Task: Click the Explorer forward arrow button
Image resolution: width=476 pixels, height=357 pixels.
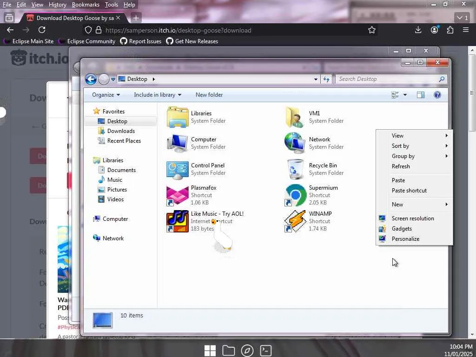Action: pos(104,79)
